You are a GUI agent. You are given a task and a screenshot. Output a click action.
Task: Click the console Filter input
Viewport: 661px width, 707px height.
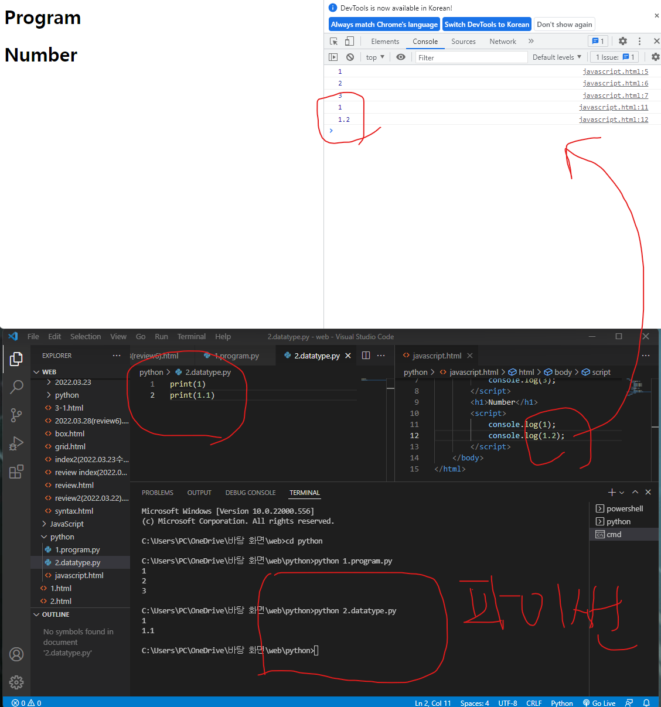pyautogui.click(x=472, y=57)
